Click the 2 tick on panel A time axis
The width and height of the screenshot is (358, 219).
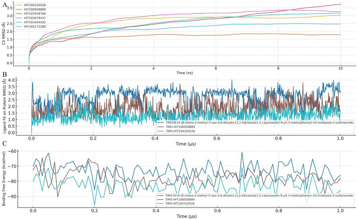tap(91, 68)
